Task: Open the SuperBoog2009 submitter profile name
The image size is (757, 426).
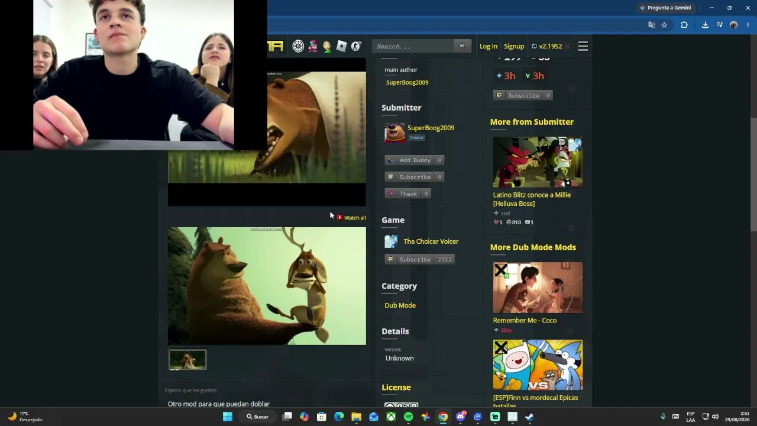Action: (x=431, y=128)
